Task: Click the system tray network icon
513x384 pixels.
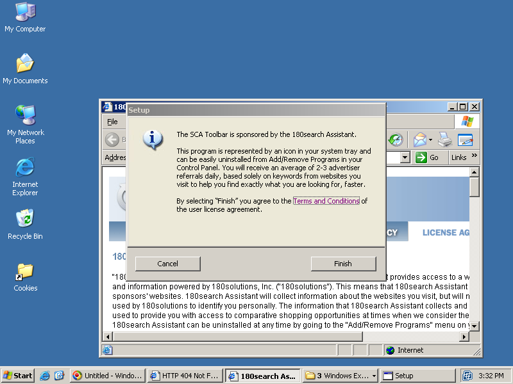Action: pyautogui.click(x=467, y=376)
